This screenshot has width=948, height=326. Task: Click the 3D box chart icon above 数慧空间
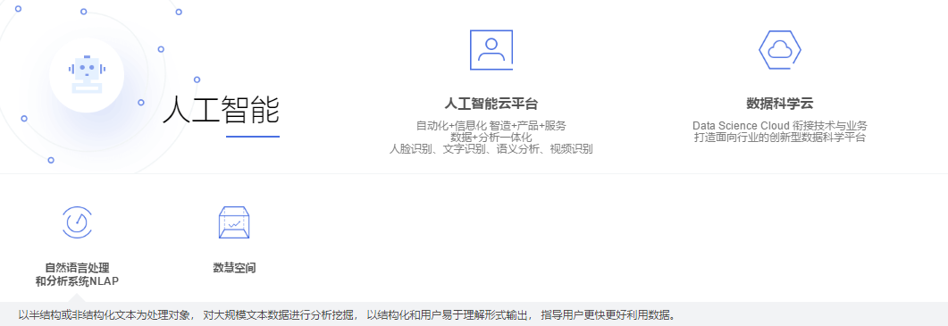click(234, 222)
